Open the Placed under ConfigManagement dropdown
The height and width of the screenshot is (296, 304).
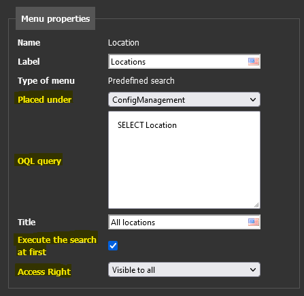[184, 99]
